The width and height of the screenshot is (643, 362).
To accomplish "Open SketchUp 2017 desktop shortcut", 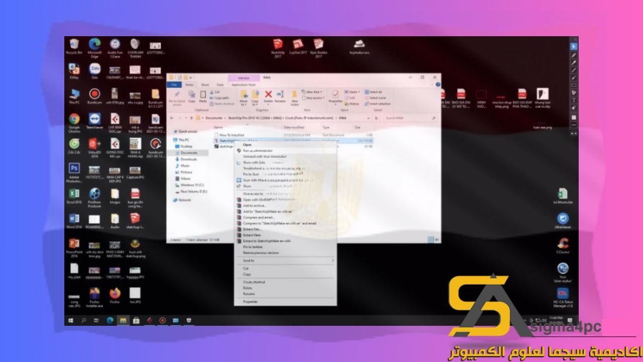I will coord(277,48).
